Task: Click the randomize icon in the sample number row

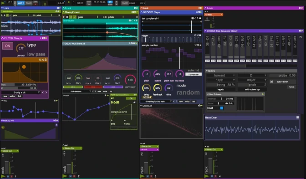Action: (x=198, y=45)
